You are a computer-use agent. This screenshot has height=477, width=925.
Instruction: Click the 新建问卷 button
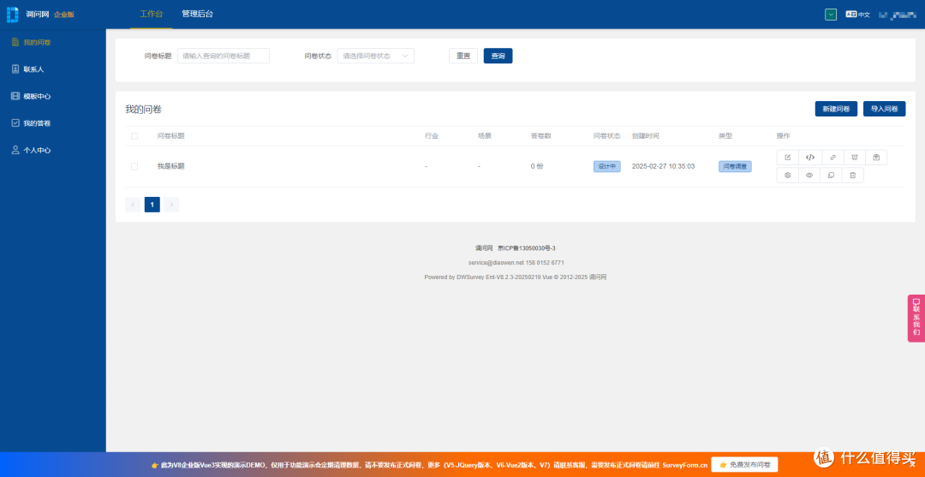click(x=836, y=109)
